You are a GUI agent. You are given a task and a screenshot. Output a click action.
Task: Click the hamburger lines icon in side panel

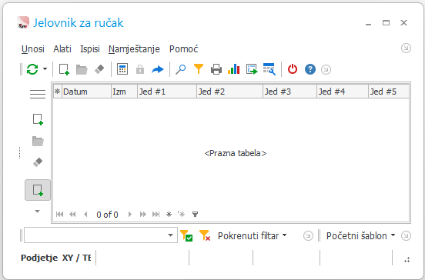click(38, 94)
